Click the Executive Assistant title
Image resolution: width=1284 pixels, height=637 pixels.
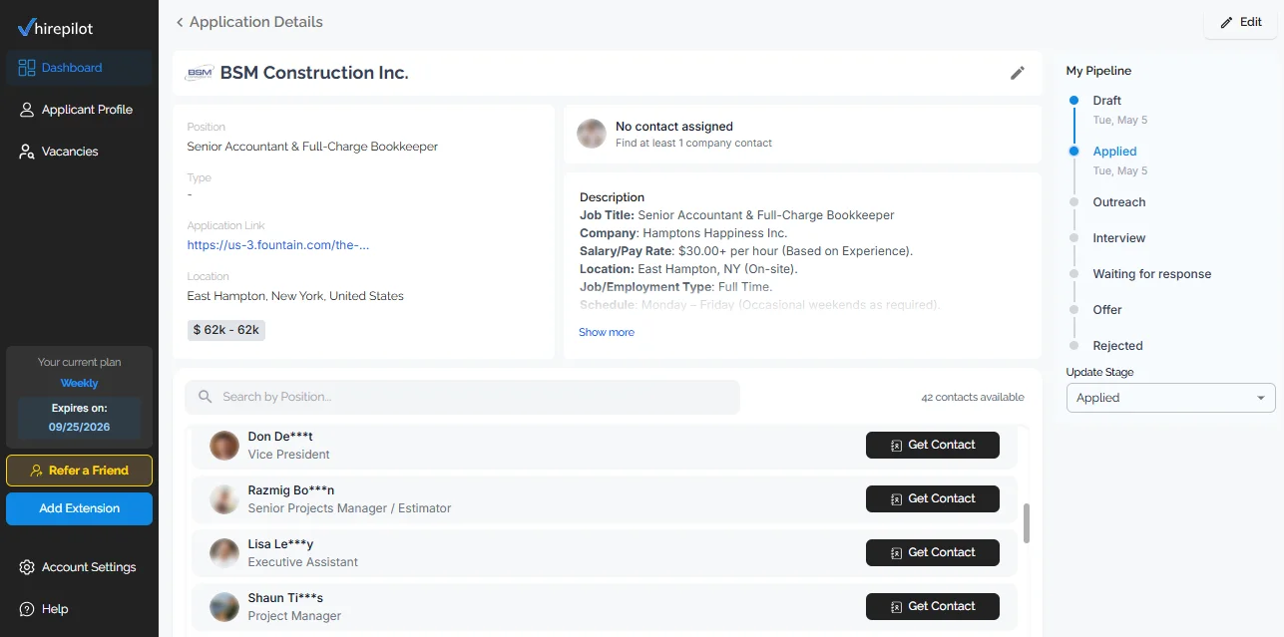coord(303,562)
